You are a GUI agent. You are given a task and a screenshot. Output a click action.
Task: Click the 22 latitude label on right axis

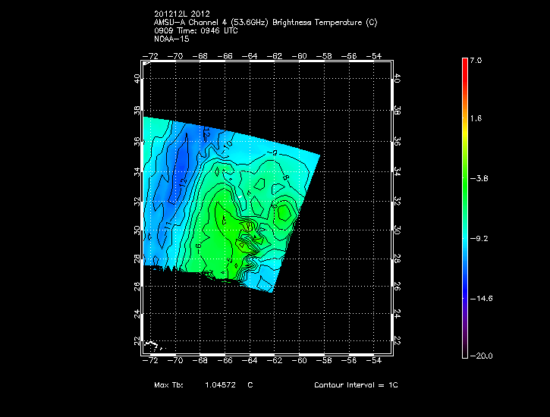click(399, 342)
